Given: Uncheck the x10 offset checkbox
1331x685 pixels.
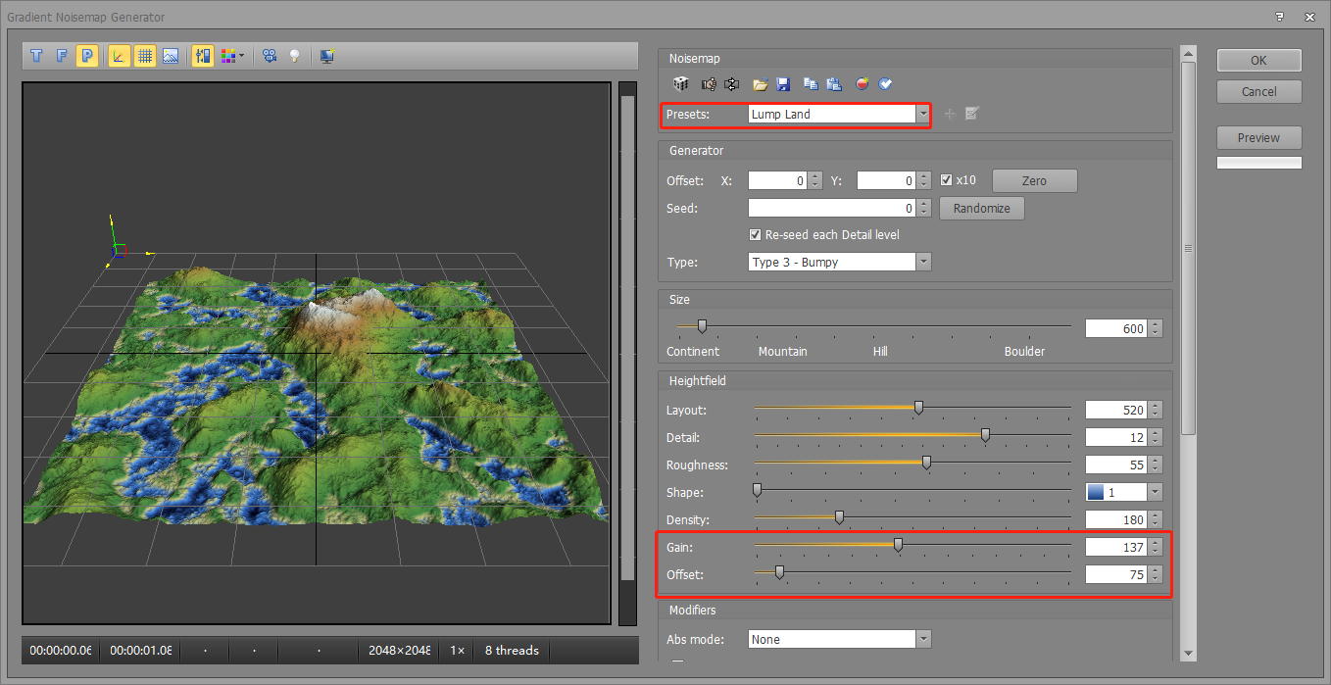Looking at the screenshot, I should [x=946, y=180].
